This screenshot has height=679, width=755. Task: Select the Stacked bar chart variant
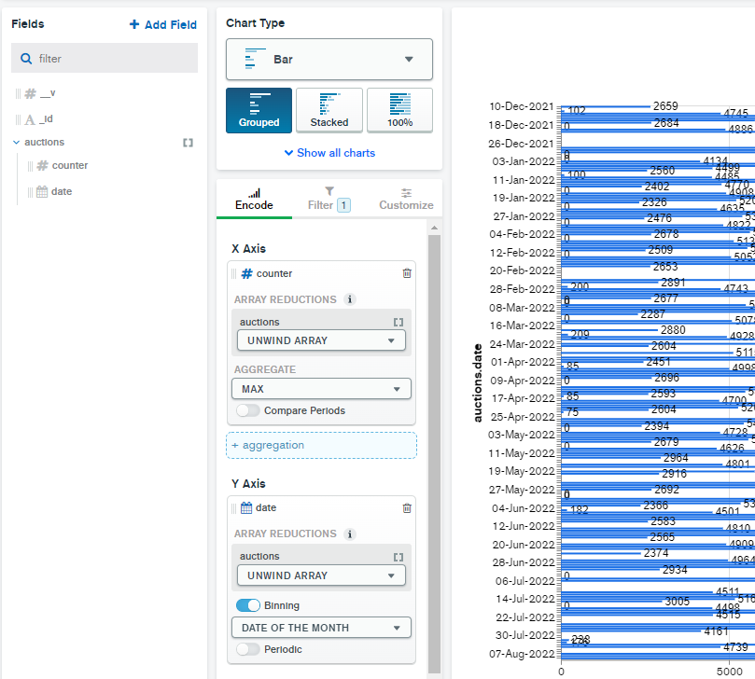(x=329, y=111)
